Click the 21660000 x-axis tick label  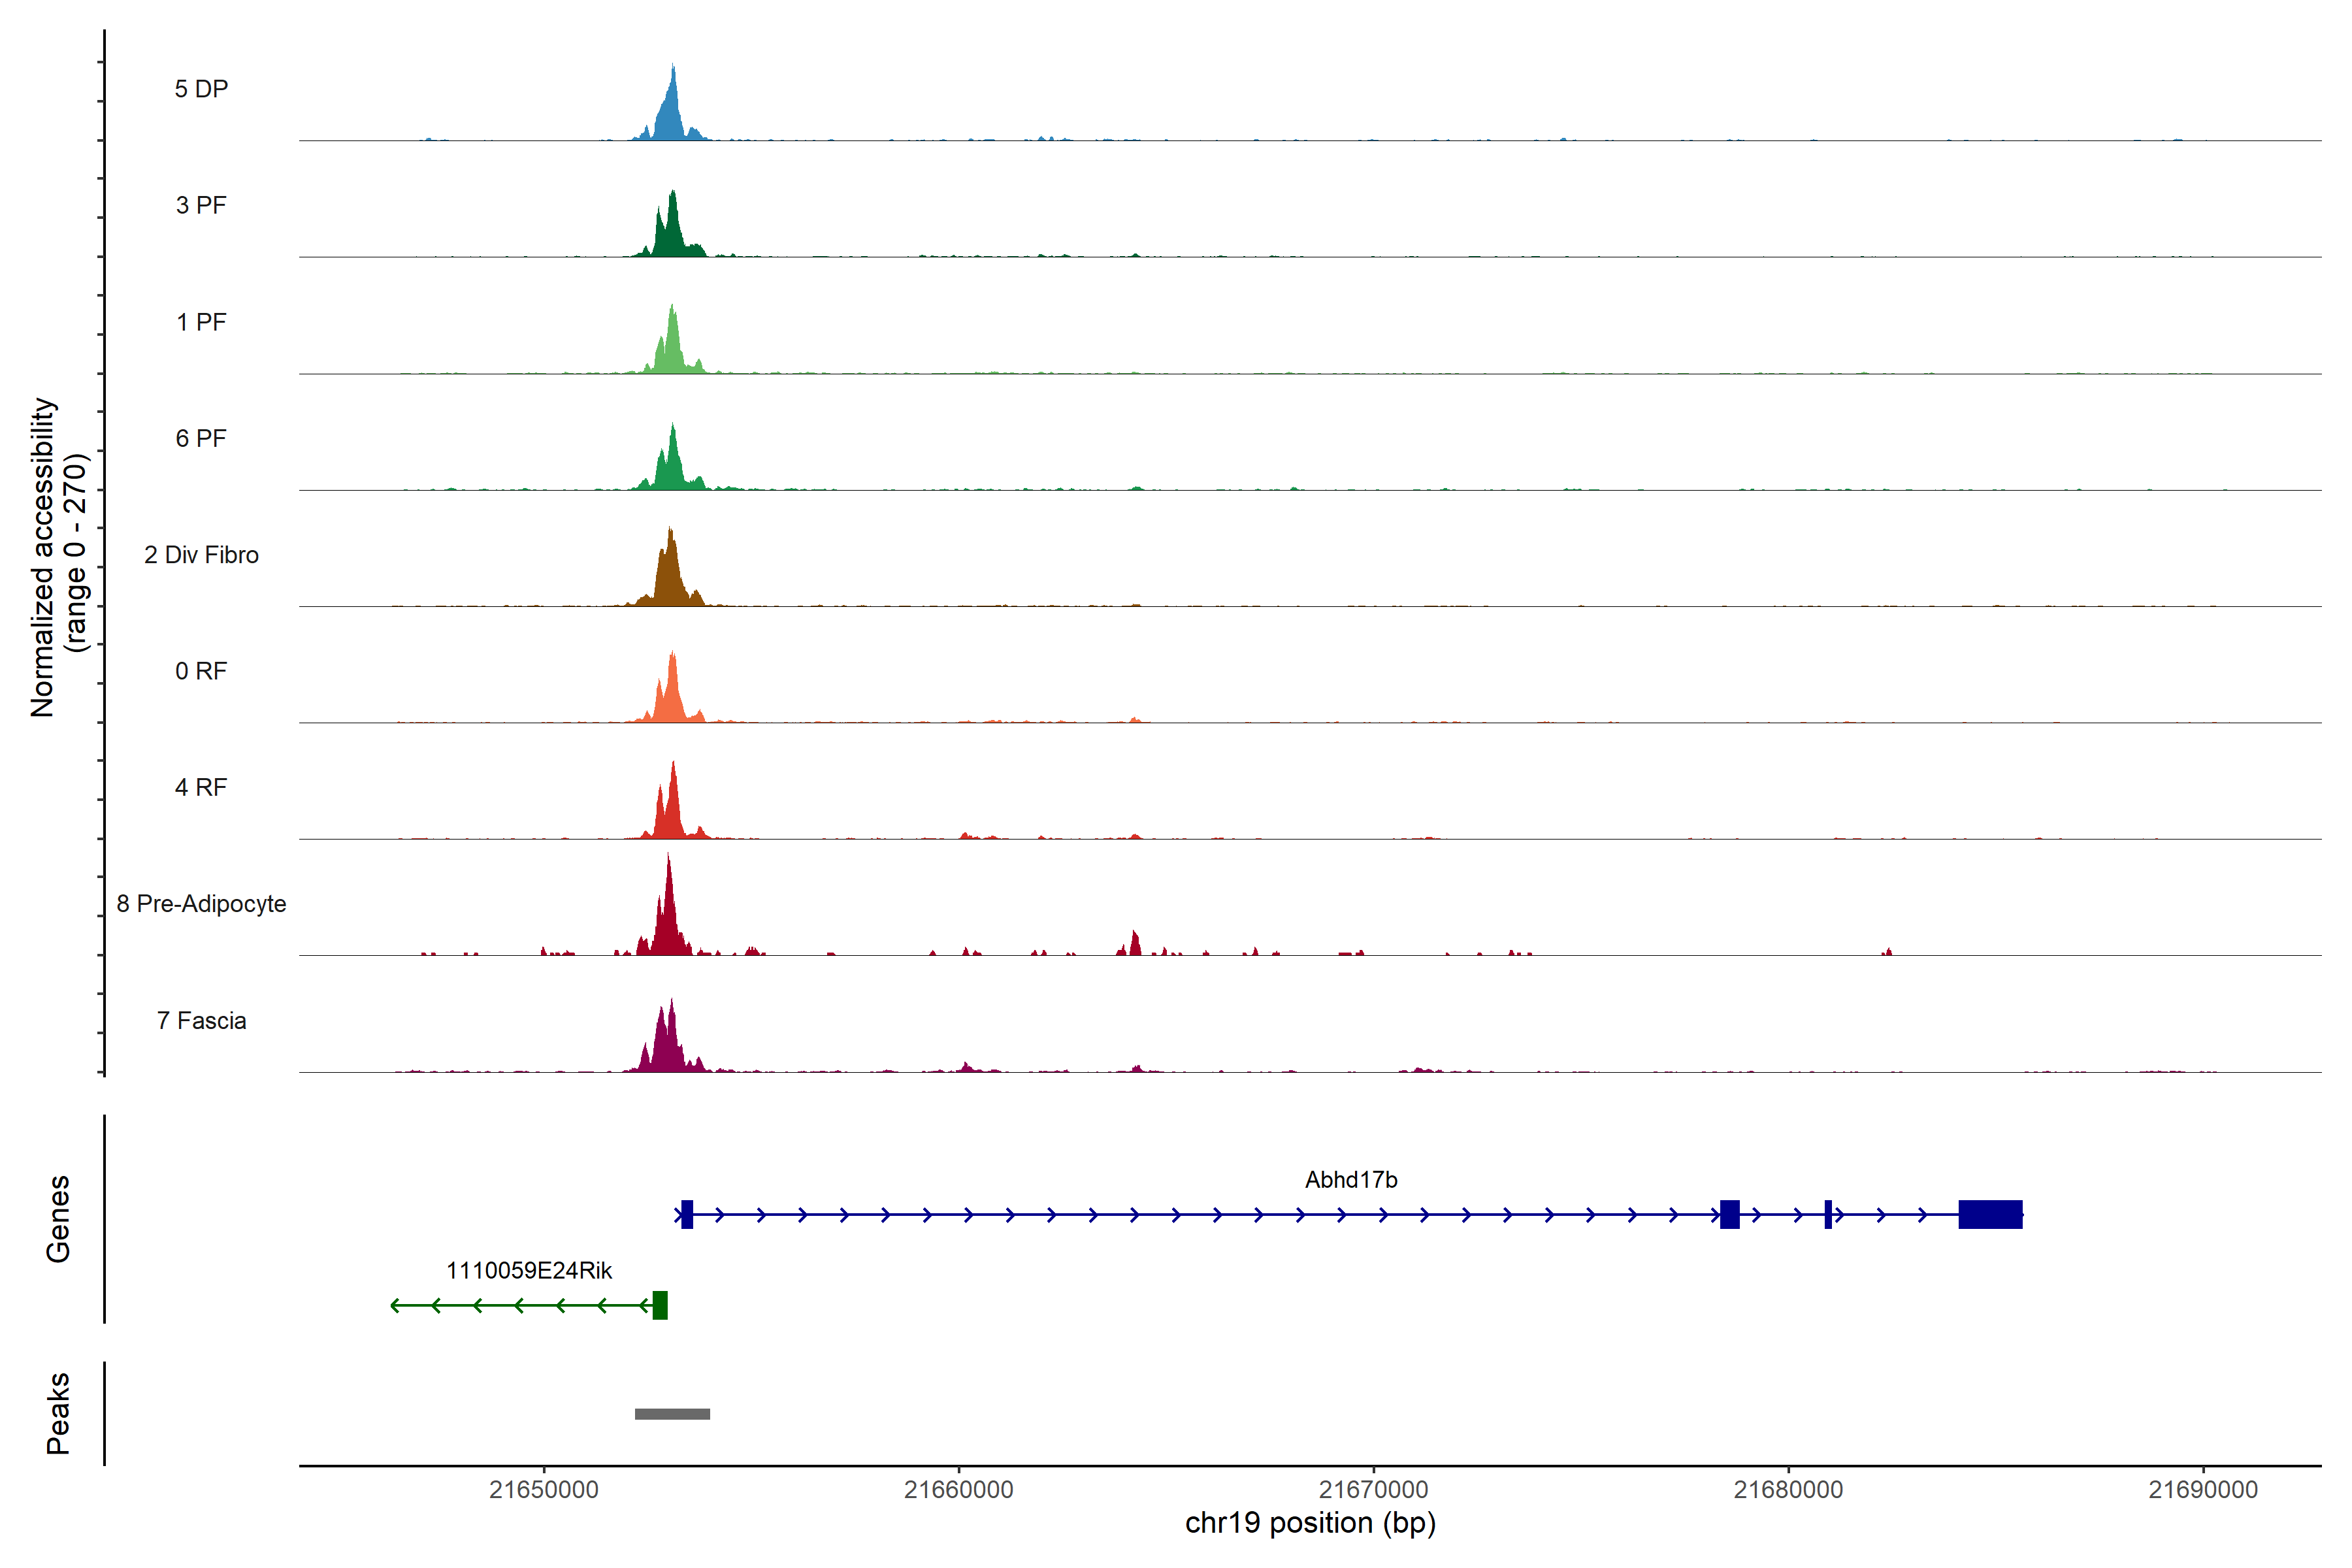click(x=958, y=1490)
